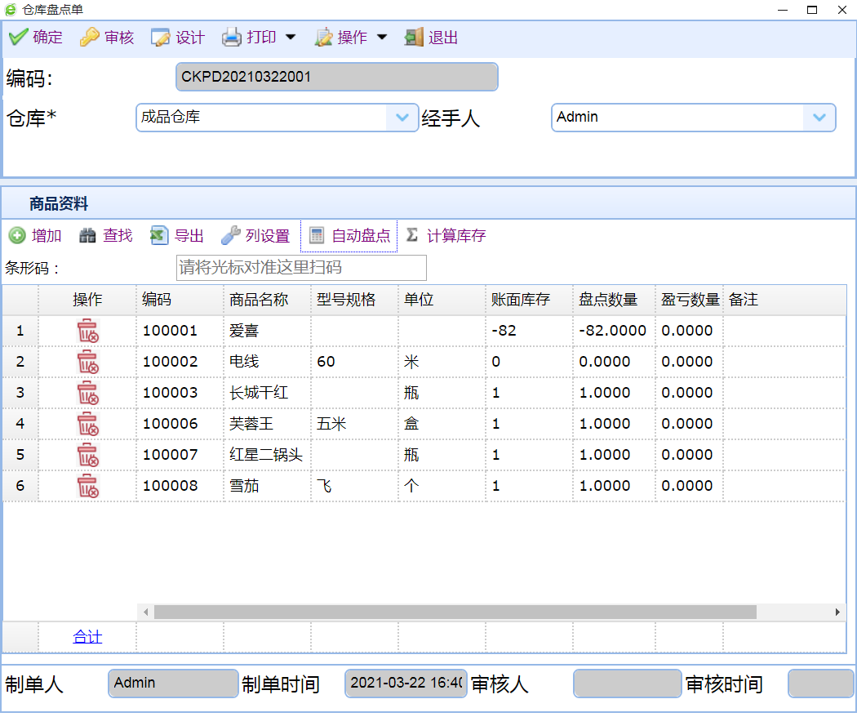Click the horizontal scrollbar right arrow
The width and height of the screenshot is (857, 717).
pyautogui.click(x=837, y=612)
